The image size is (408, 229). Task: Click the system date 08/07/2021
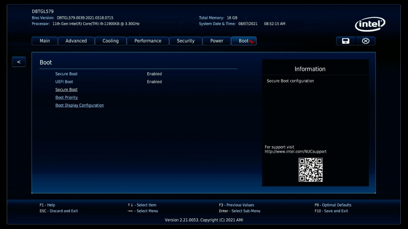[x=248, y=23]
